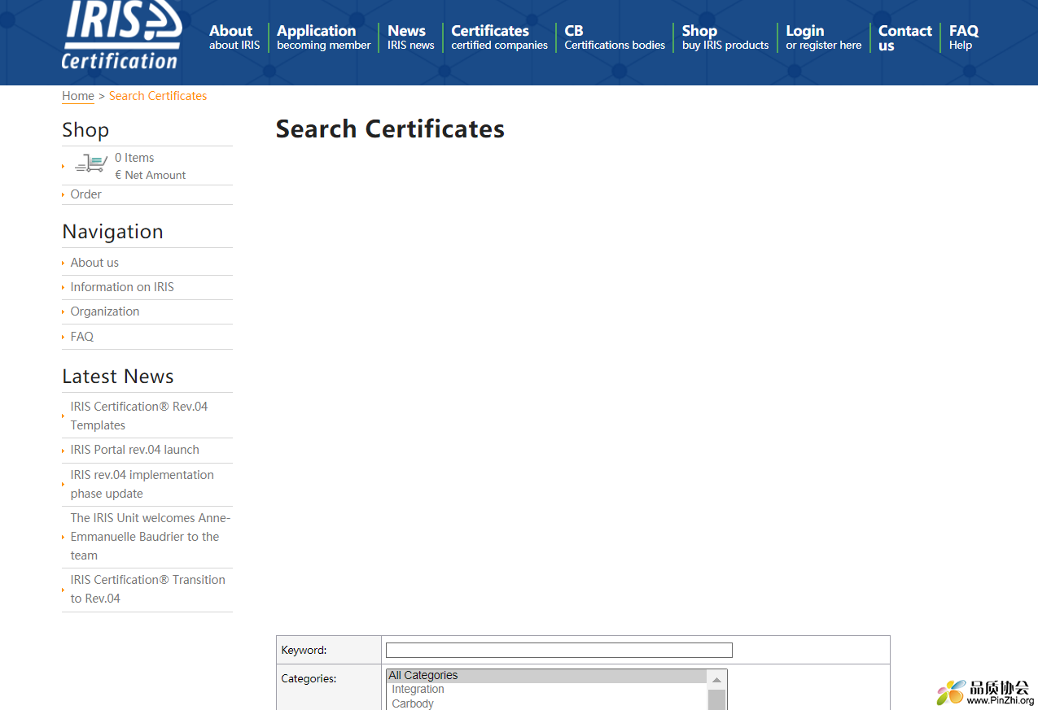Click the € Net Amount text
Screen dimensions: 1038x710
tap(151, 175)
